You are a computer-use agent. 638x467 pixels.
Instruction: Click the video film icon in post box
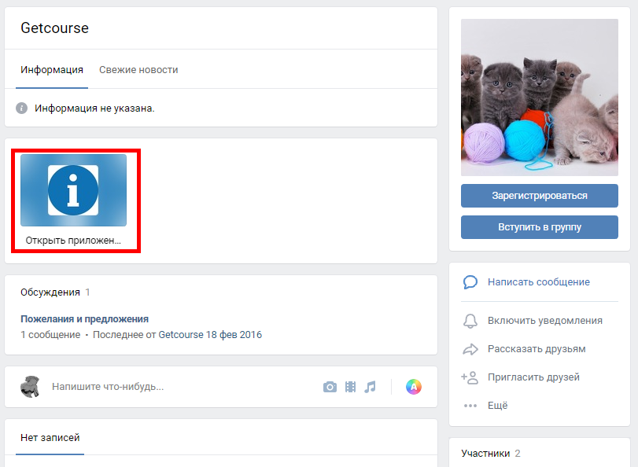point(350,387)
